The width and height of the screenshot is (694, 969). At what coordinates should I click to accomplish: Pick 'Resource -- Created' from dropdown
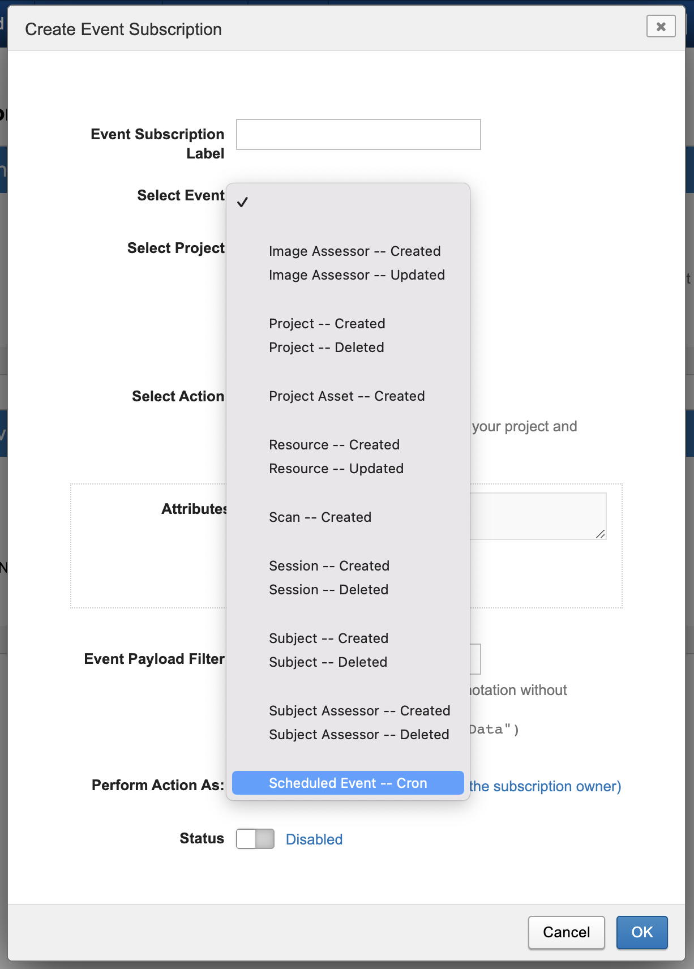(x=334, y=445)
